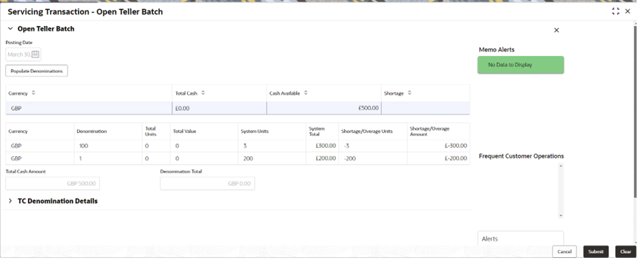Click the Total Cash Amount field
Screen dimensions: 638x260
click(x=53, y=184)
